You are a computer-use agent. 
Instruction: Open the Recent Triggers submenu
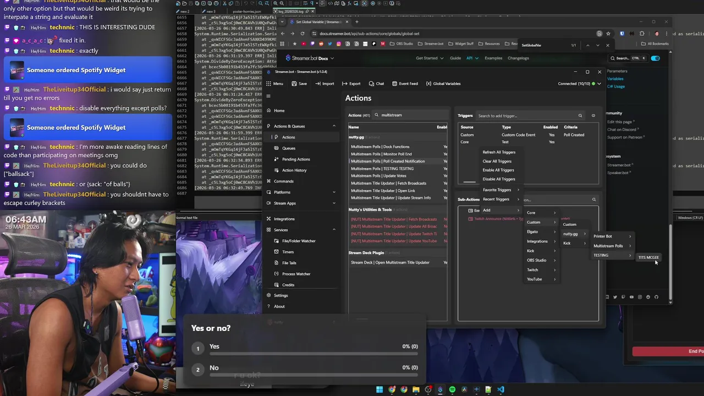coord(501,199)
